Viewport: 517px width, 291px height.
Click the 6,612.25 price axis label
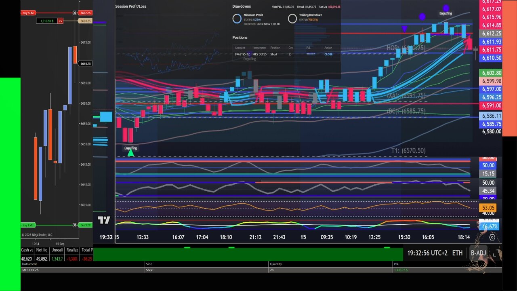tap(492, 34)
